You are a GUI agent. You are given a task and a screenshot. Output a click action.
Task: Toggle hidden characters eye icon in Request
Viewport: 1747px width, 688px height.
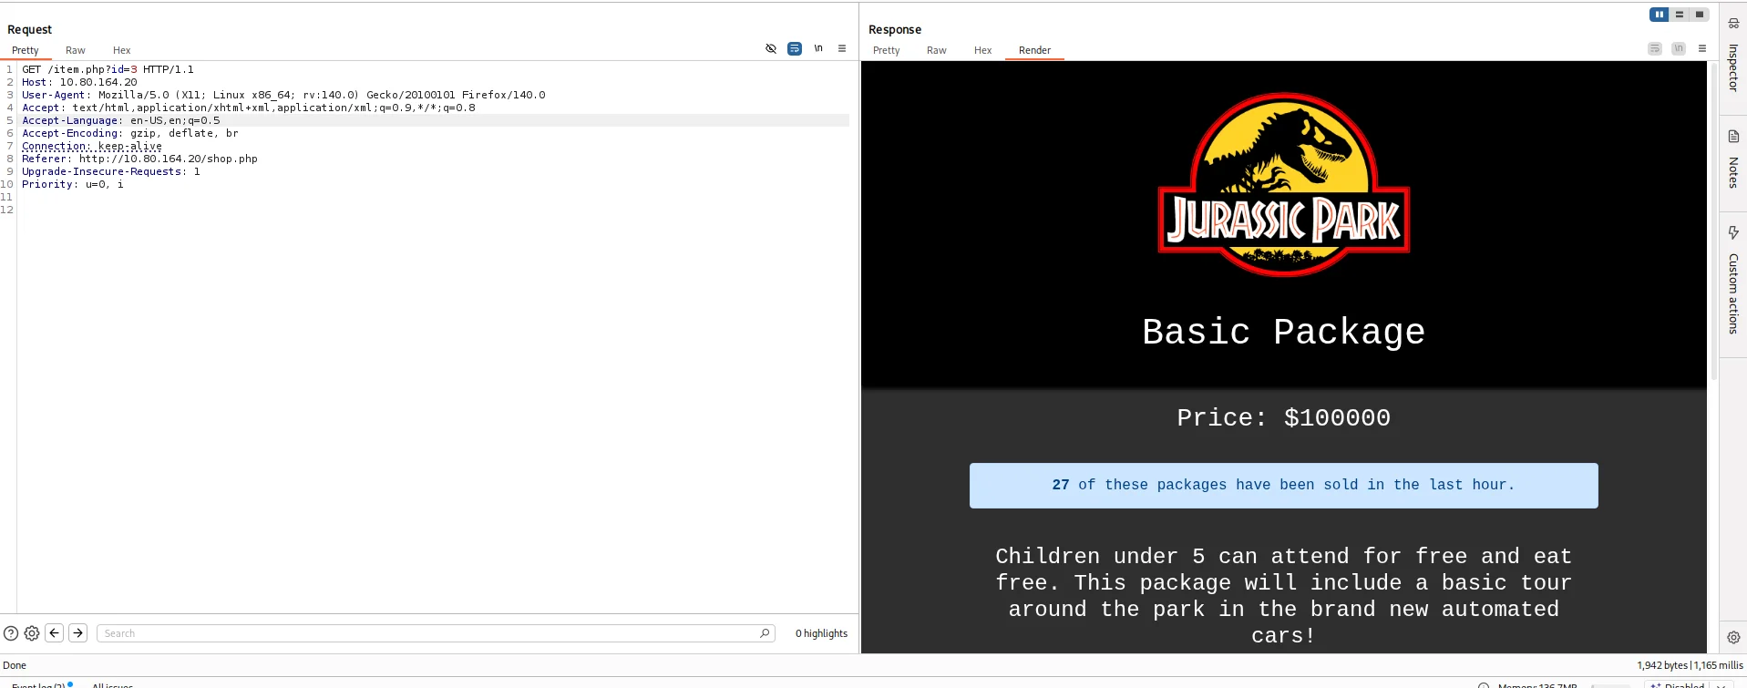(x=771, y=49)
